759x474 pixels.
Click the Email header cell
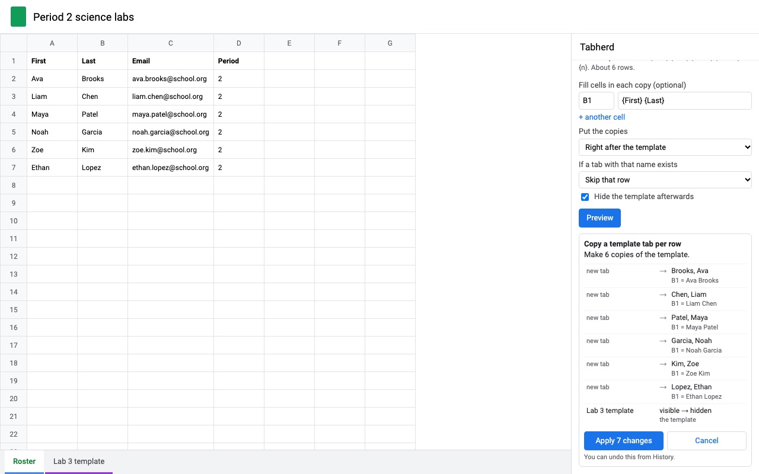[x=171, y=61]
